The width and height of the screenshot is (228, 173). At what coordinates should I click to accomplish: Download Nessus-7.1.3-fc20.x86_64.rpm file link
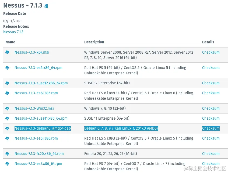(39, 154)
